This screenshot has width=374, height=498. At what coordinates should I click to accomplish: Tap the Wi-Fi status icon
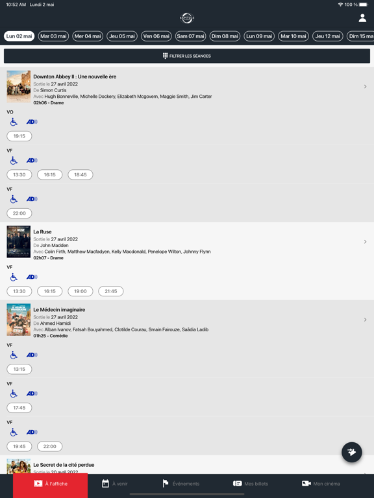[340, 5]
